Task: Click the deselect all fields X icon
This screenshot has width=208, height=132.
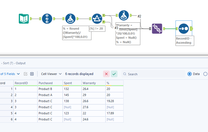Action: (32, 74)
